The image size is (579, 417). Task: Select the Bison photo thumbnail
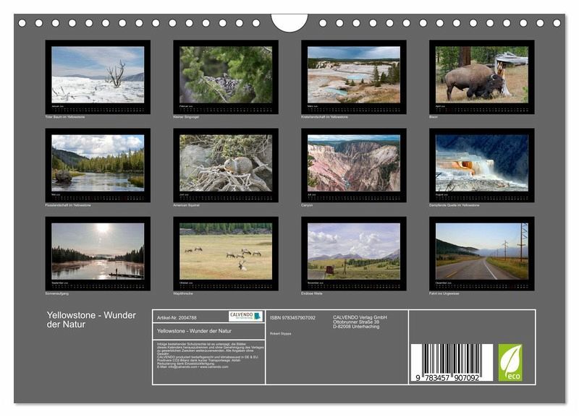pyautogui.click(x=481, y=75)
